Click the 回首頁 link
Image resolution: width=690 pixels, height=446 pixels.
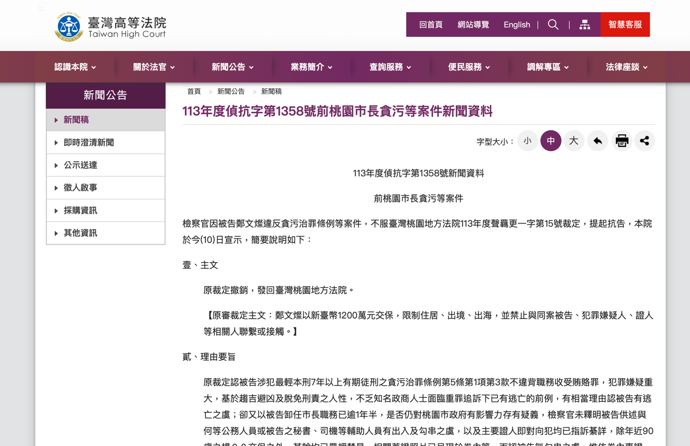tap(431, 24)
